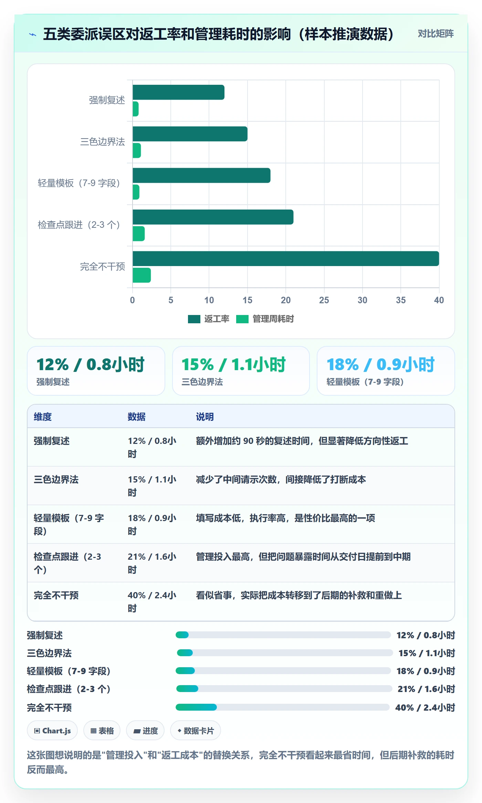This screenshot has height=803, width=482.
Task: Click 完全不干预 label in progress list
Action: coord(49,708)
